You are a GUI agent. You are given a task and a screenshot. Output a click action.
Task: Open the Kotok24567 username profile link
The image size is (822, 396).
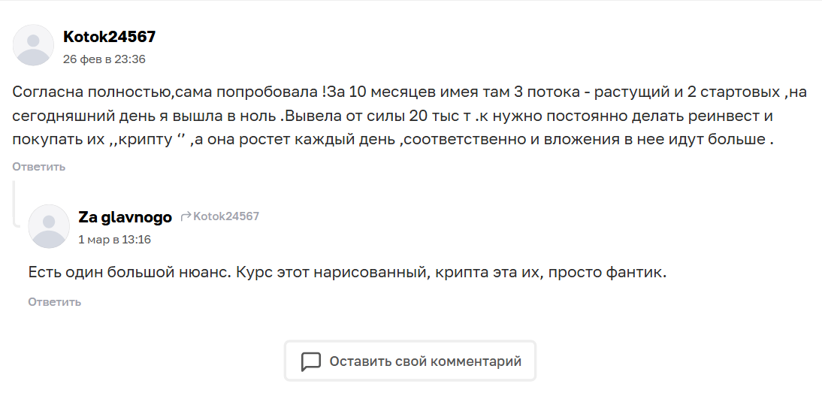click(x=110, y=37)
